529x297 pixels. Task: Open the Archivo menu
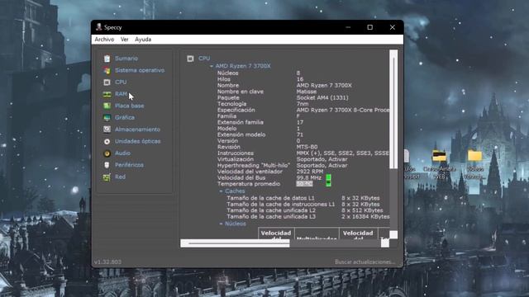point(104,40)
